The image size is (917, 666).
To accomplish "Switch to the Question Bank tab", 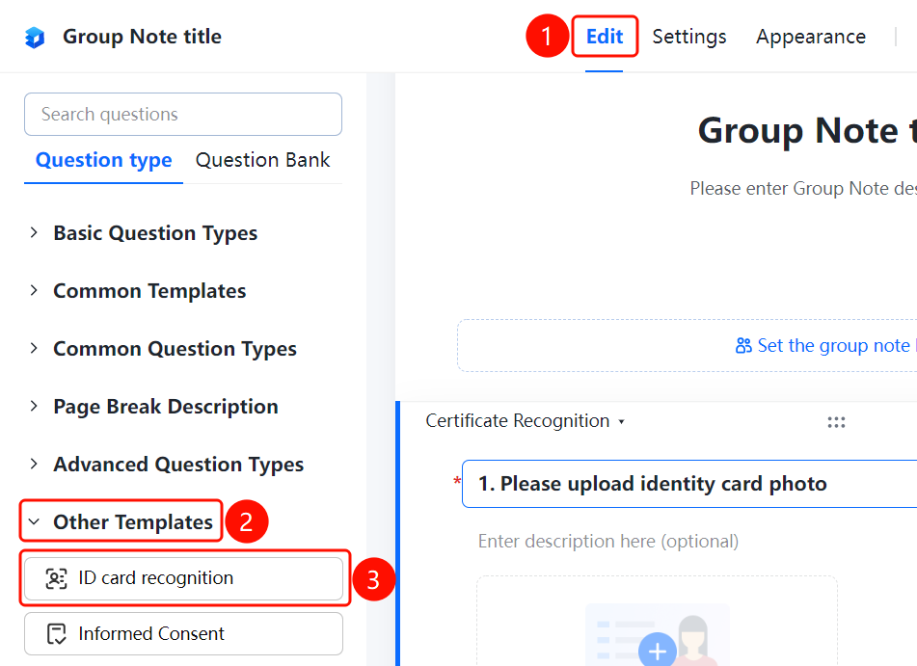I will [x=262, y=160].
